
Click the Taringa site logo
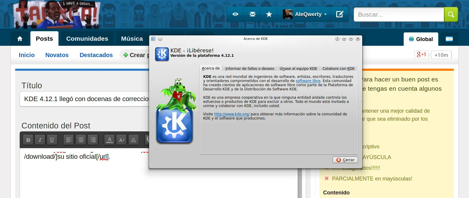[x=57, y=14]
